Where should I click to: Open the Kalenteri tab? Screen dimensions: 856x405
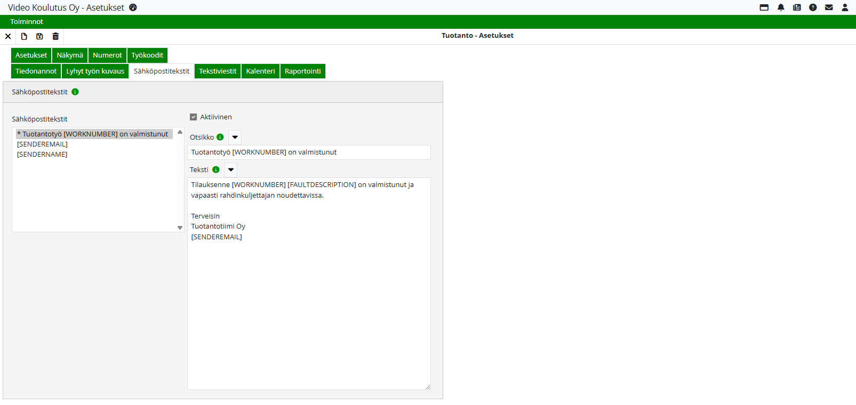[260, 71]
